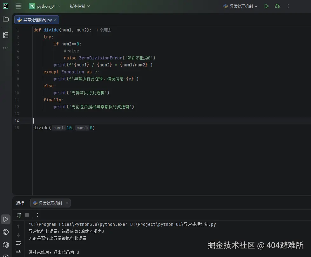Screen dimensions: 311x257
Task: Toggle soft-wrap in console output
Action: (18, 243)
